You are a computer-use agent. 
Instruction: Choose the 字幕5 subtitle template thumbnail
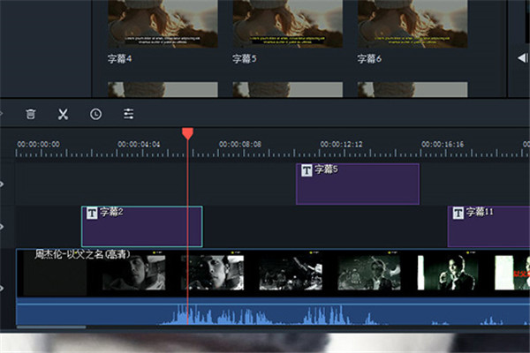pos(288,24)
